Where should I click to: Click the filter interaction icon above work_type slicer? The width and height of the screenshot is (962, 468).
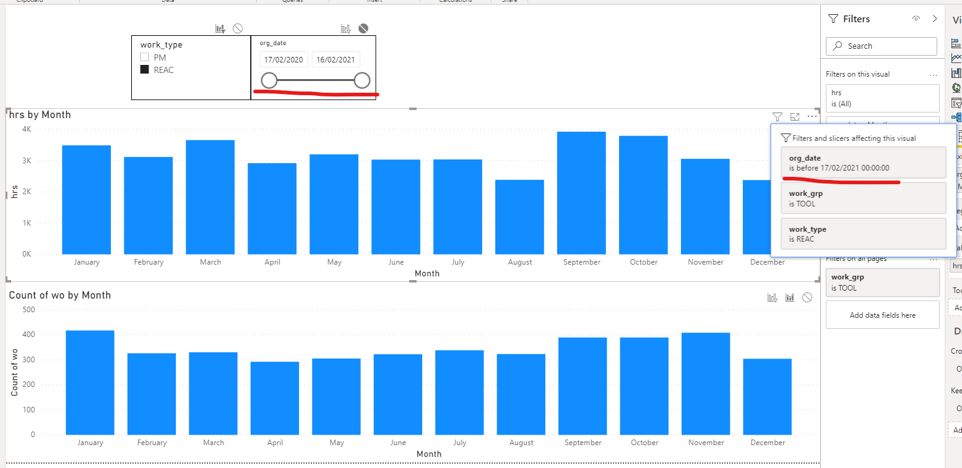220,28
